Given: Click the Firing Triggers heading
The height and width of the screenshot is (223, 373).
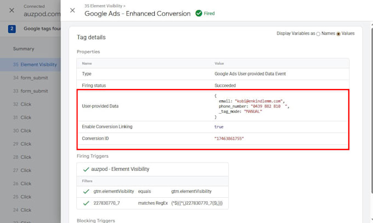Looking at the screenshot, I should pyautogui.click(x=93, y=156).
